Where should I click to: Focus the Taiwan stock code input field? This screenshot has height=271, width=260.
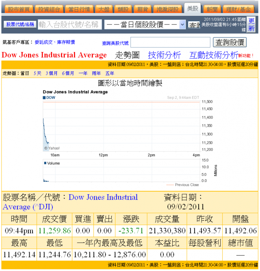point(70,24)
